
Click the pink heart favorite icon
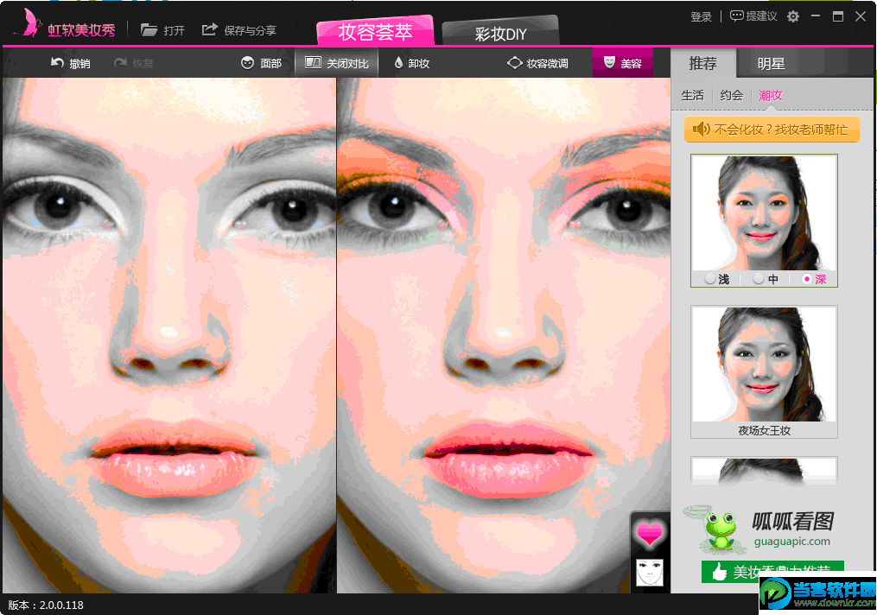click(x=650, y=535)
